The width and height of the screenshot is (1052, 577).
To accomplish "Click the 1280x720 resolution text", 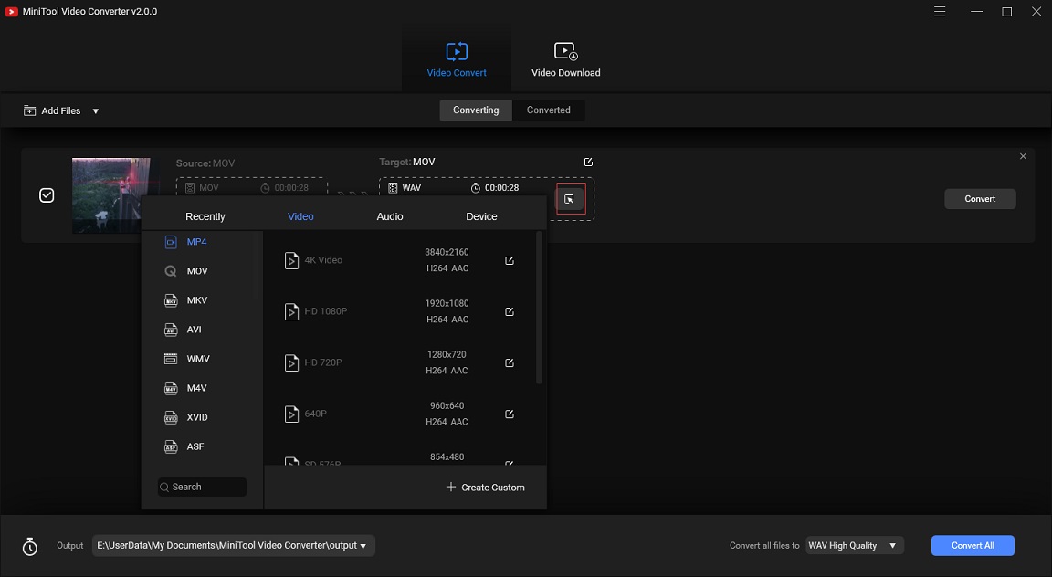I will (x=447, y=354).
